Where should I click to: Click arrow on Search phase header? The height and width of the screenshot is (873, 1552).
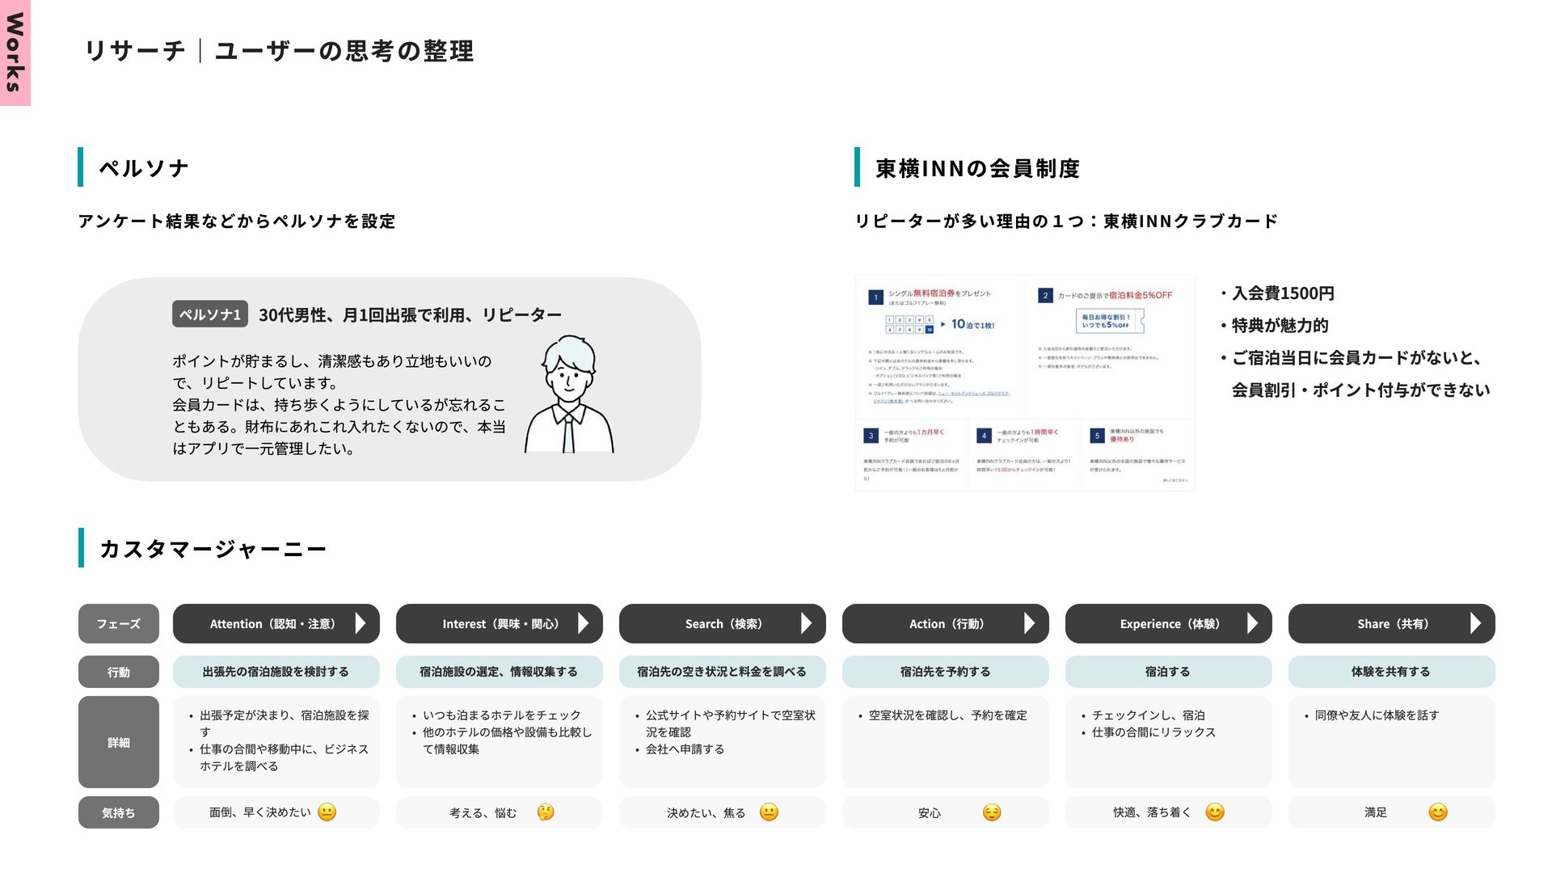pos(806,623)
